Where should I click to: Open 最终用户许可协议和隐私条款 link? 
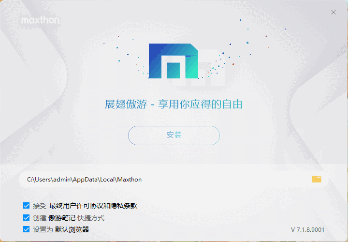[93, 206]
